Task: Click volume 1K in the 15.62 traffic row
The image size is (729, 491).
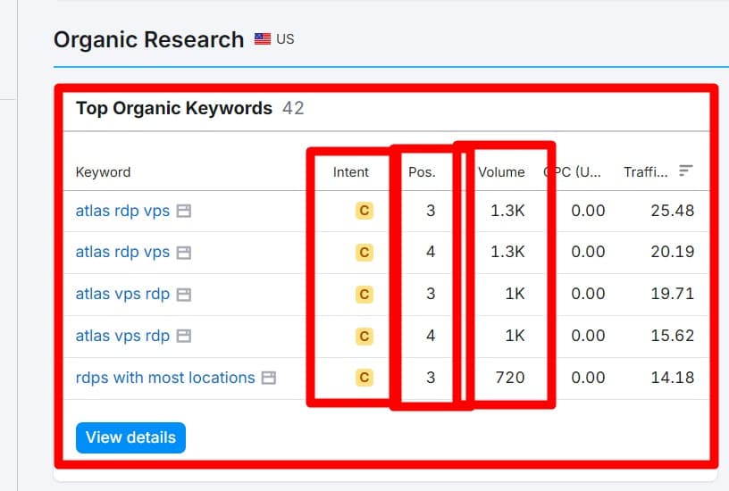Action: point(515,336)
